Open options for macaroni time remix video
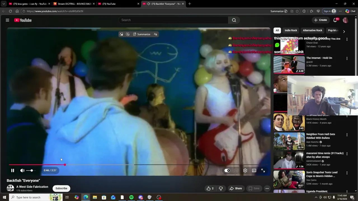Image resolution: width=358 pixels, height=201 pixels. pos(347,154)
